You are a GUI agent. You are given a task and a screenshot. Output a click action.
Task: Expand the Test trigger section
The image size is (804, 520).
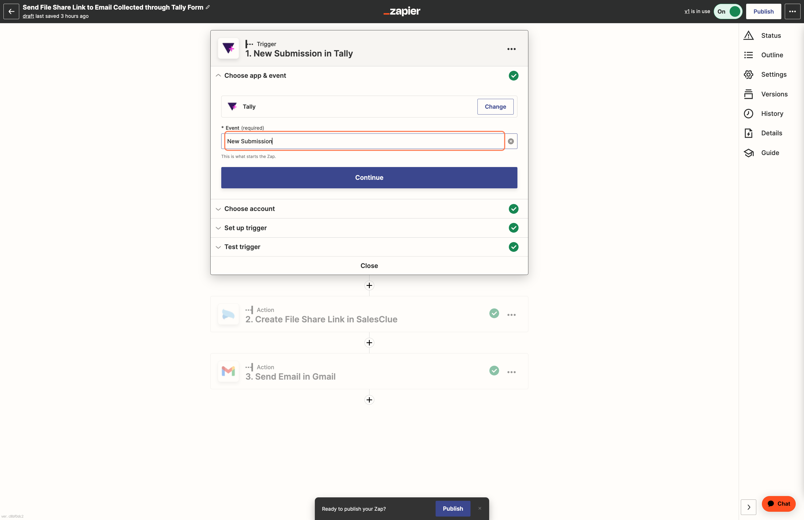pos(369,247)
